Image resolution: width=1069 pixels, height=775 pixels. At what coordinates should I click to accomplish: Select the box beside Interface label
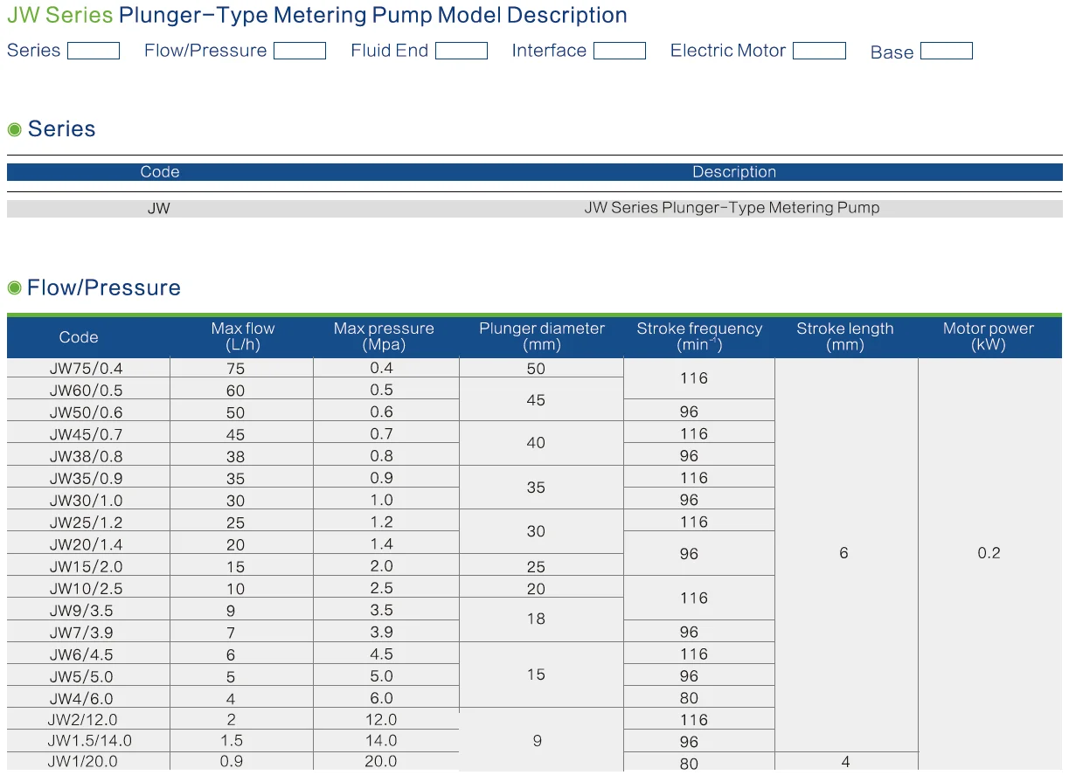pos(619,51)
